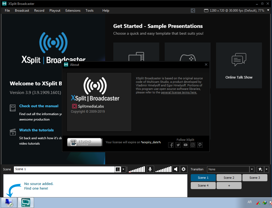Click the About dialog title icon

pos(66,65)
